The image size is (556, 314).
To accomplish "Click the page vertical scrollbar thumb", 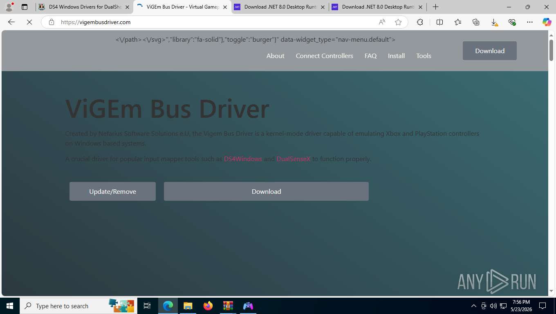I will pyautogui.click(x=551, y=50).
